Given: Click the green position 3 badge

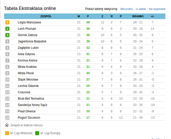Looking at the screenshot, I should [x=7, y=35].
